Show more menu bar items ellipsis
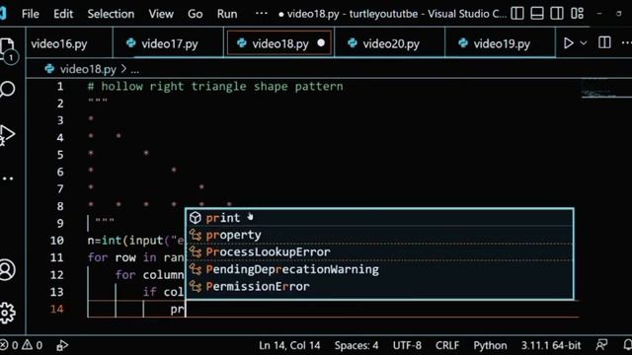 click(x=261, y=13)
